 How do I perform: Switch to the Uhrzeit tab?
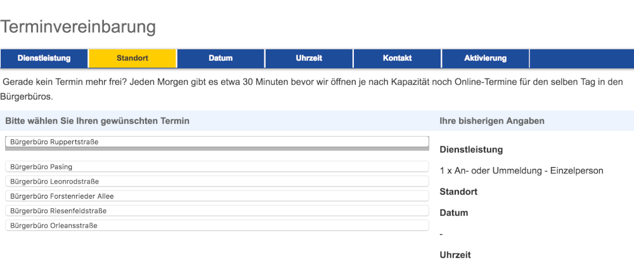[309, 58]
